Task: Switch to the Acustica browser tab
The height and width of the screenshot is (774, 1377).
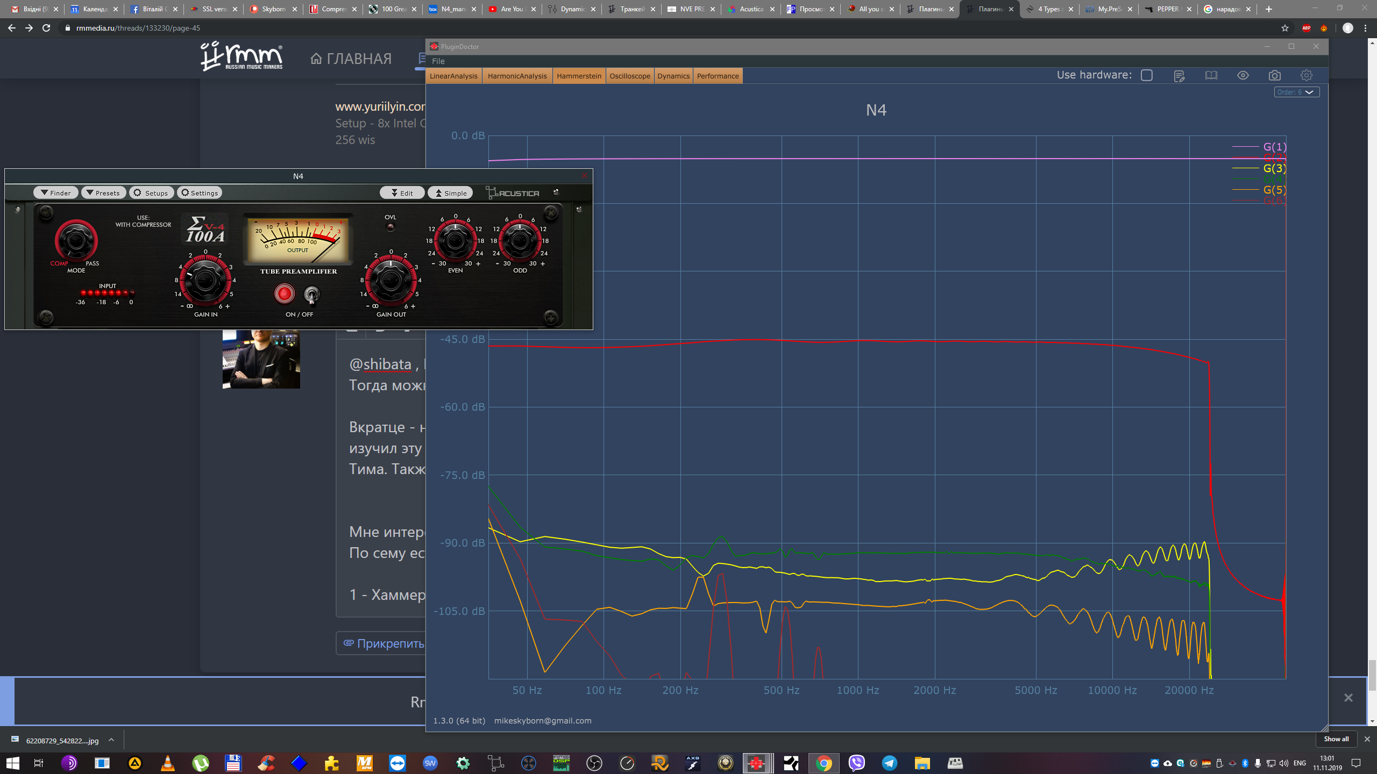Action: point(751,9)
